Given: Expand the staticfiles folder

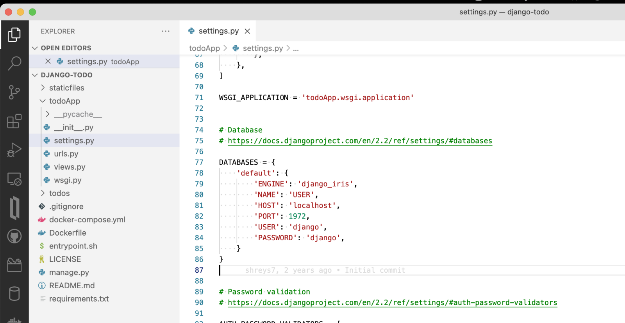Looking at the screenshot, I should (x=66, y=88).
